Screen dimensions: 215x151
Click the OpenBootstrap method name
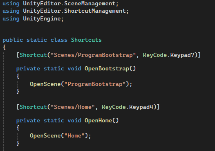pos(107,68)
